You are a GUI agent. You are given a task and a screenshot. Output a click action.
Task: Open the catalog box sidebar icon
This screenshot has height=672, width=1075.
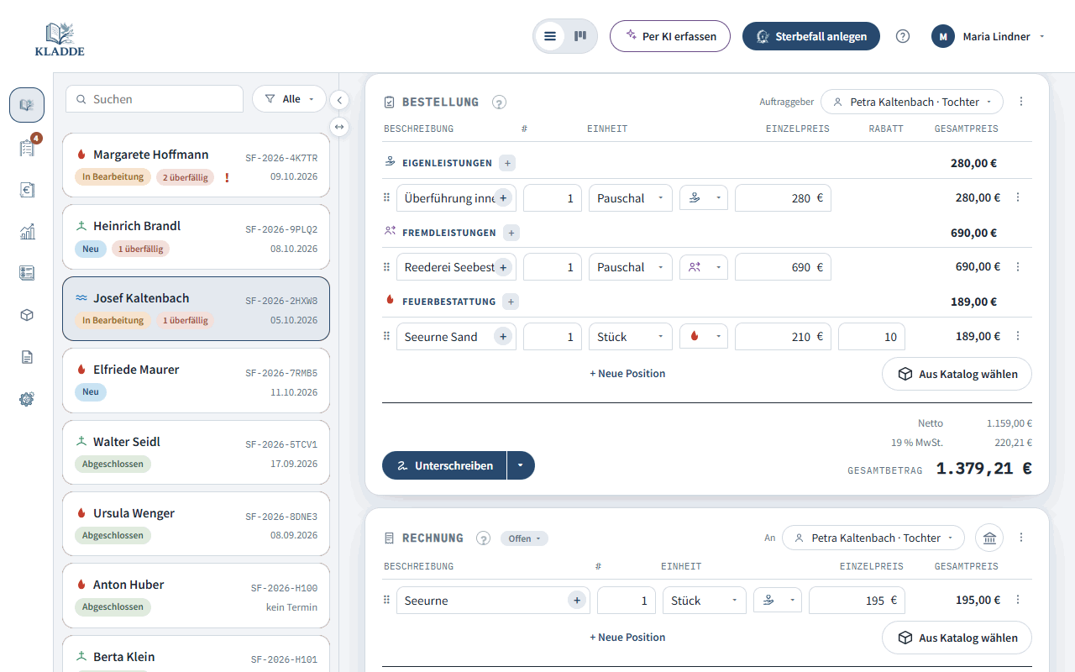coord(27,315)
